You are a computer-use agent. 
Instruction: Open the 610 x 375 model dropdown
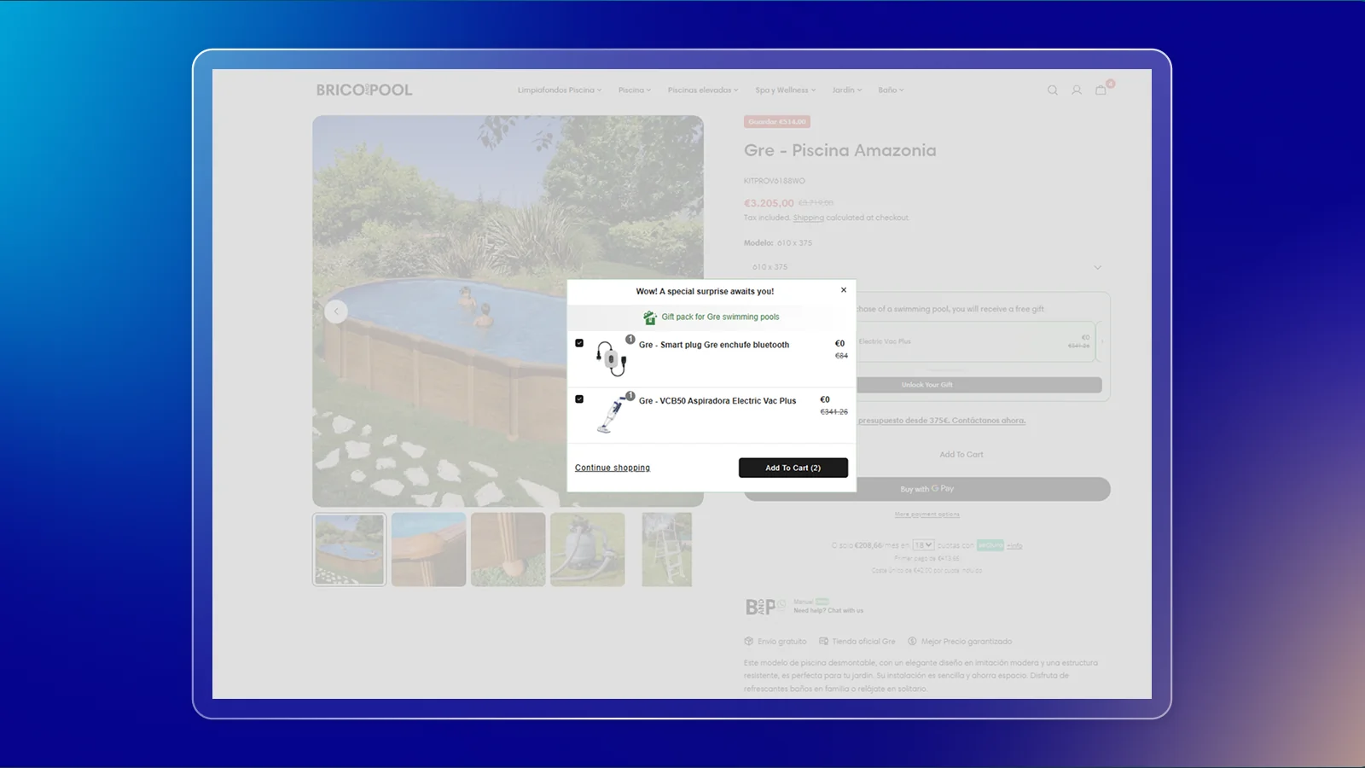[926, 267]
